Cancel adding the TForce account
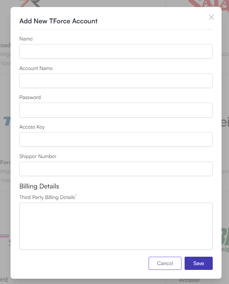This screenshot has width=229, height=284. (165, 263)
